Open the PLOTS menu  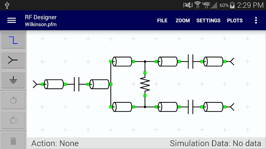235,21
